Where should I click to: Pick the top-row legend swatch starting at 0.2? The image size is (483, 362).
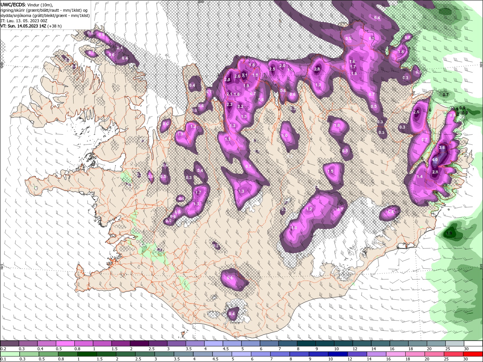pos(9,344)
